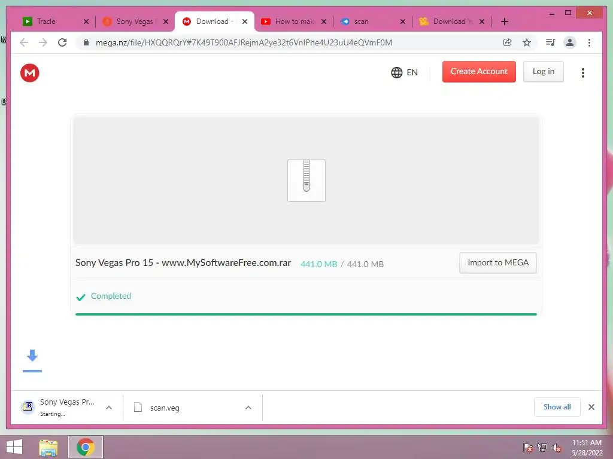The height and width of the screenshot is (459, 613).
Task: Open the Action Center flag icon
Action: click(x=528, y=447)
